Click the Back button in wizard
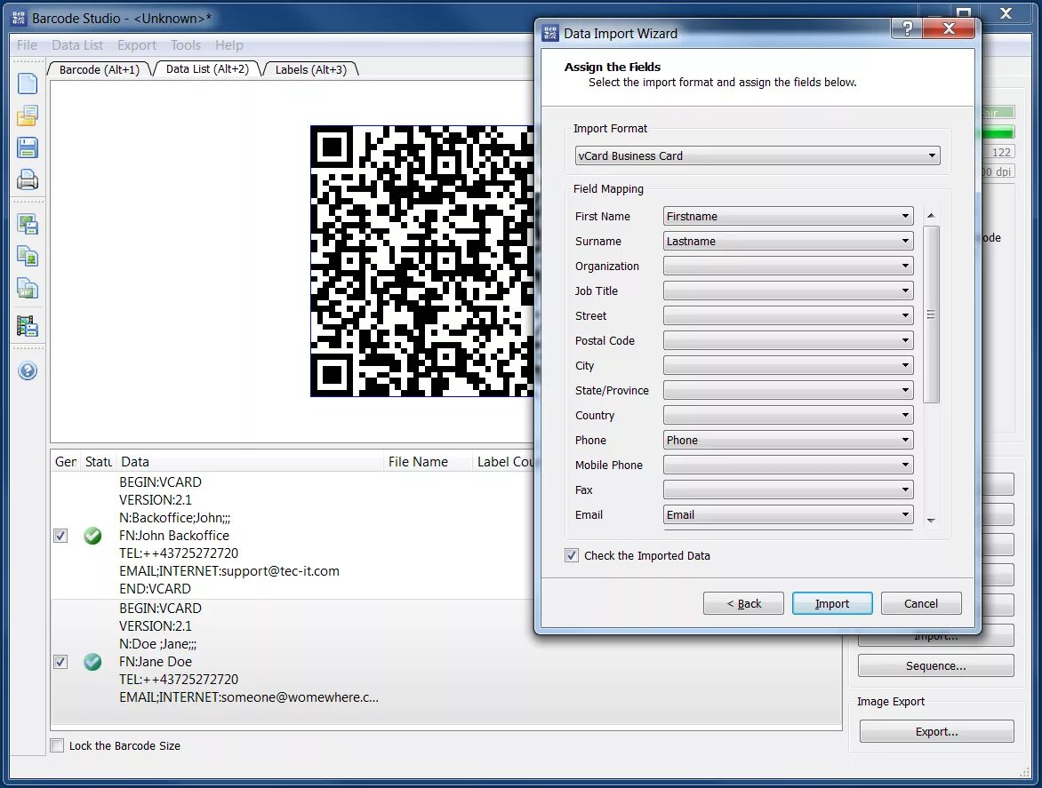 pyautogui.click(x=743, y=603)
